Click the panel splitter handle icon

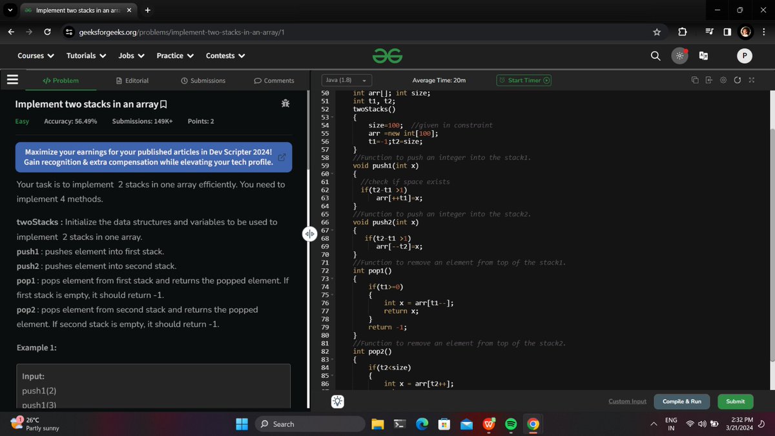point(309,233)
